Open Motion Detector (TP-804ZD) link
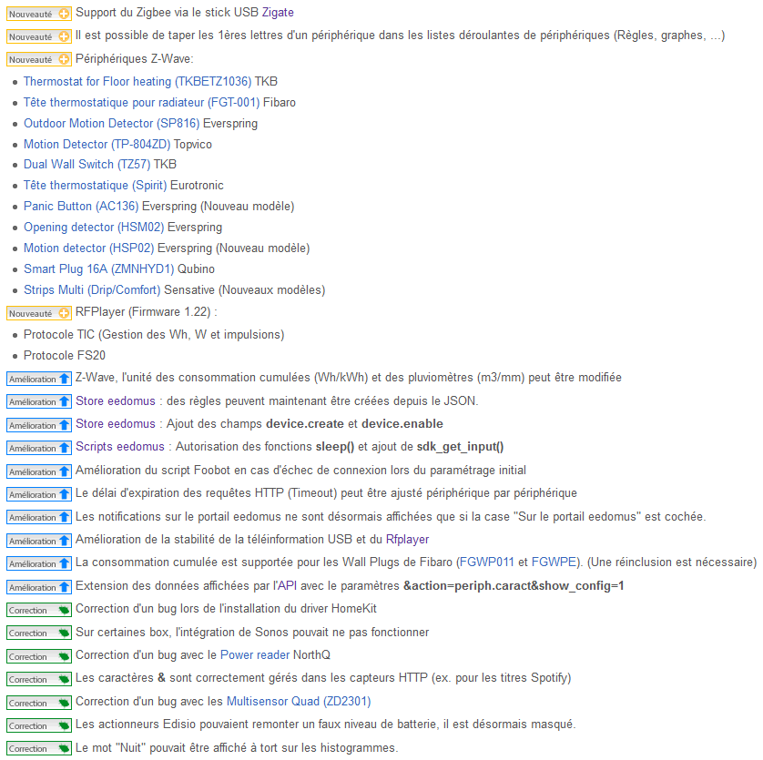 [97, 144]
